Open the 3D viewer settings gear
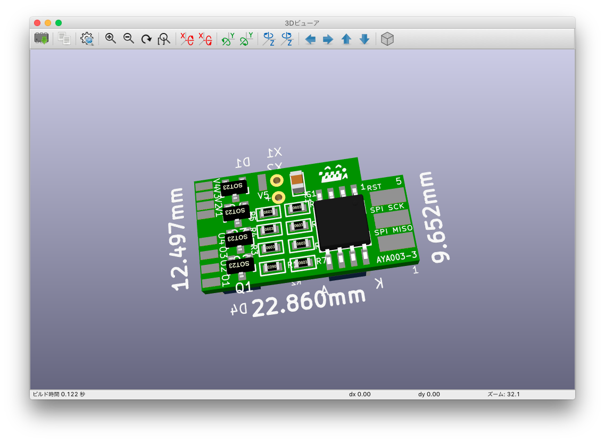 87,39
